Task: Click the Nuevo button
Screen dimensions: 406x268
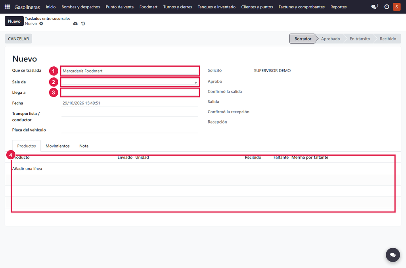Action: (14, 21)
